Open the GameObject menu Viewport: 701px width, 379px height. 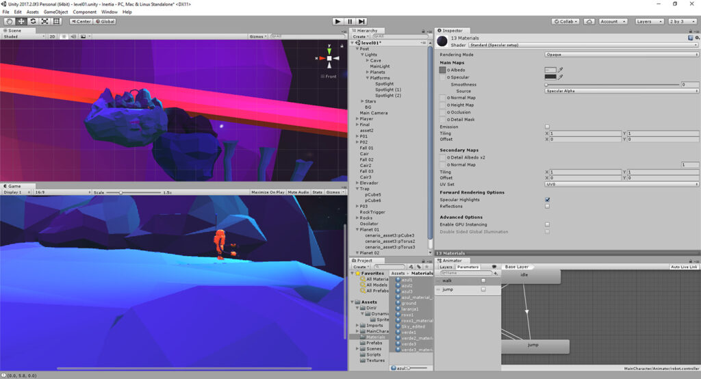click(55, 12)
